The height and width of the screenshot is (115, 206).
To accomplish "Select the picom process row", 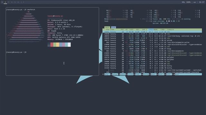I will [x=152, y=40].
